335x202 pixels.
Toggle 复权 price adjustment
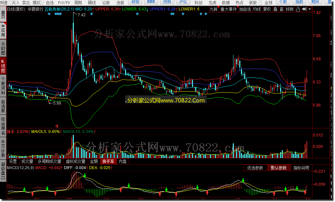[x=267, y=9]
